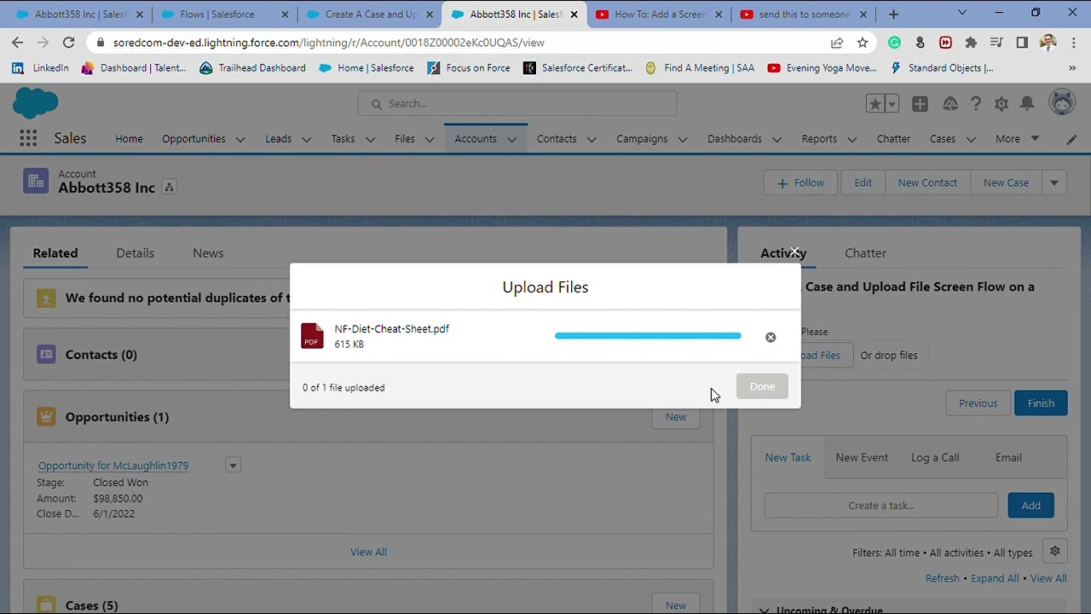Open the Salesforce Help question mark

(976, 103)
